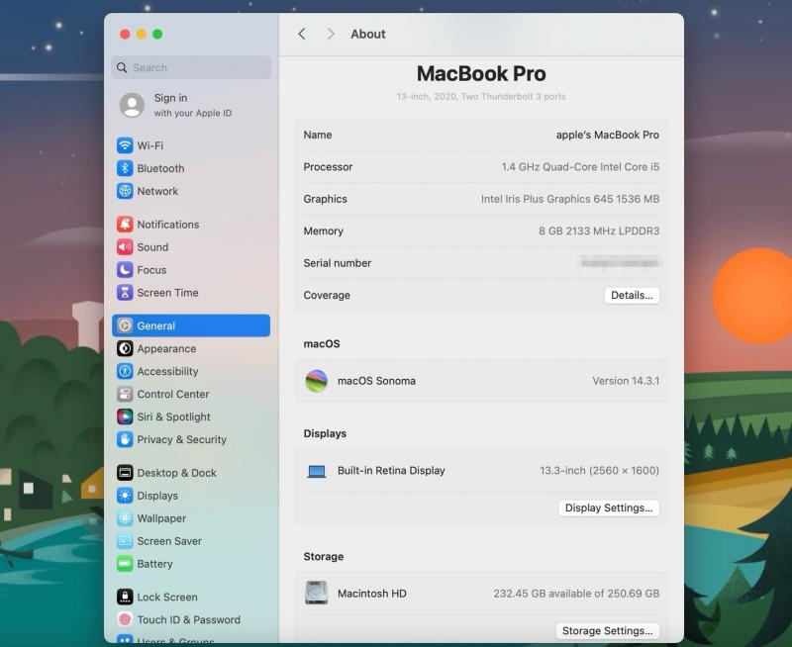Select Lock Screen label in the sidebar
792x647 pixels.
[167, 597]
